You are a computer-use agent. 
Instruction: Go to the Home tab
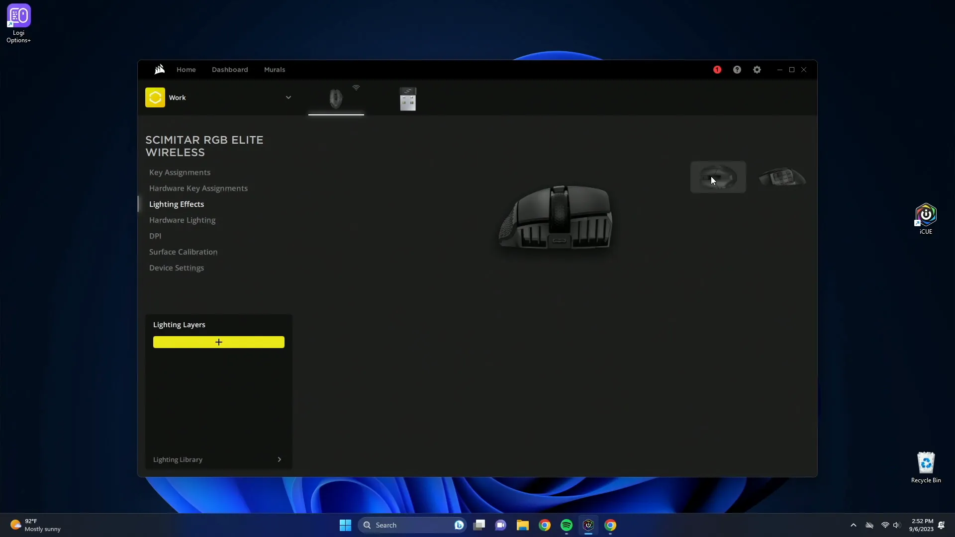[186, 70]
